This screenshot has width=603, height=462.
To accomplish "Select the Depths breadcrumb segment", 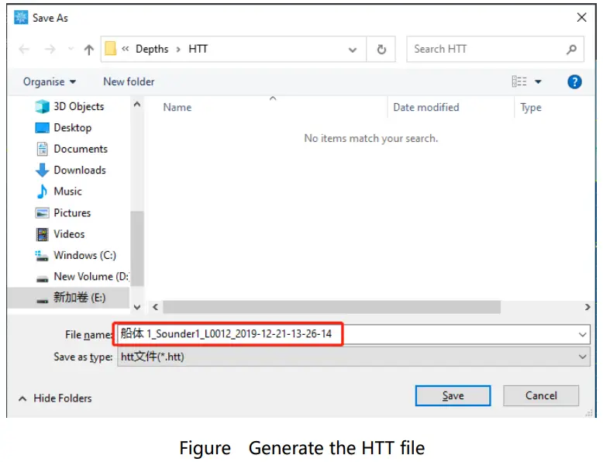I will (x=152, y=49).
